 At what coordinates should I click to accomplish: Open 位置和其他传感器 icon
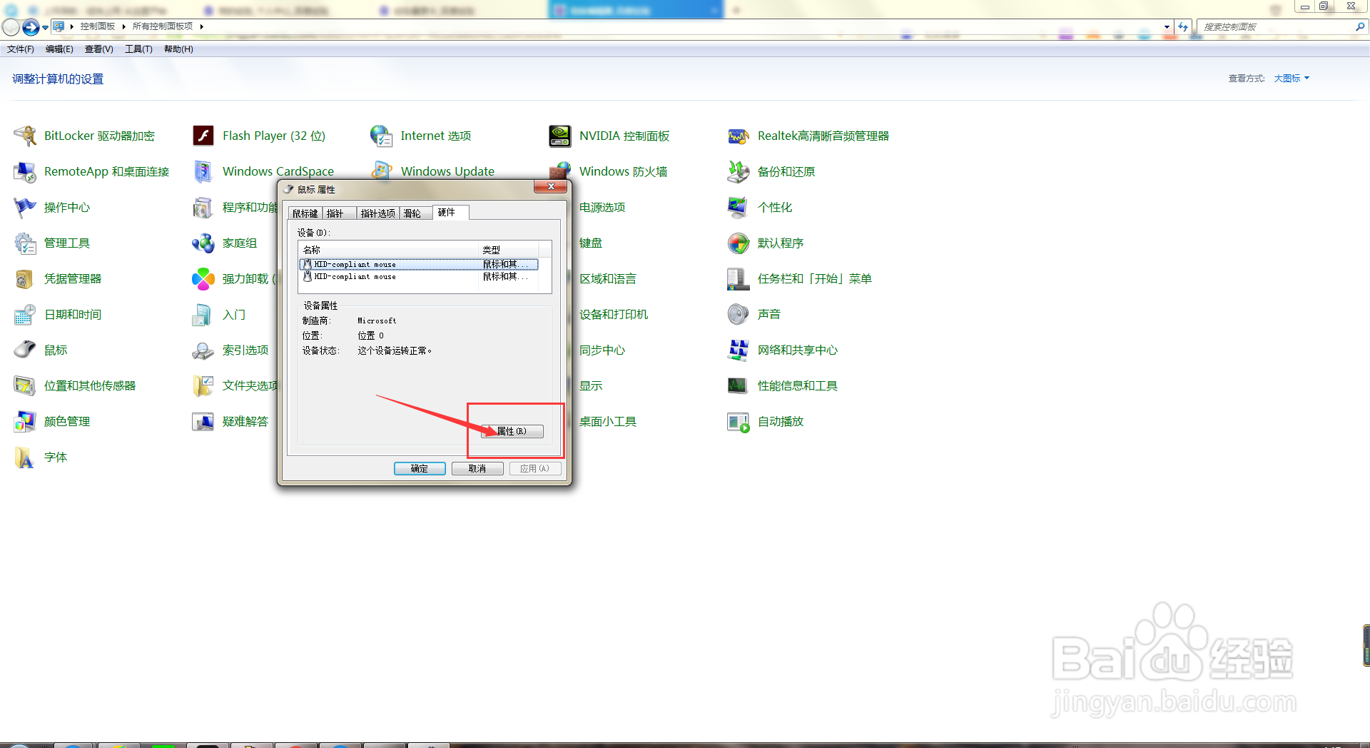(25, 385)
